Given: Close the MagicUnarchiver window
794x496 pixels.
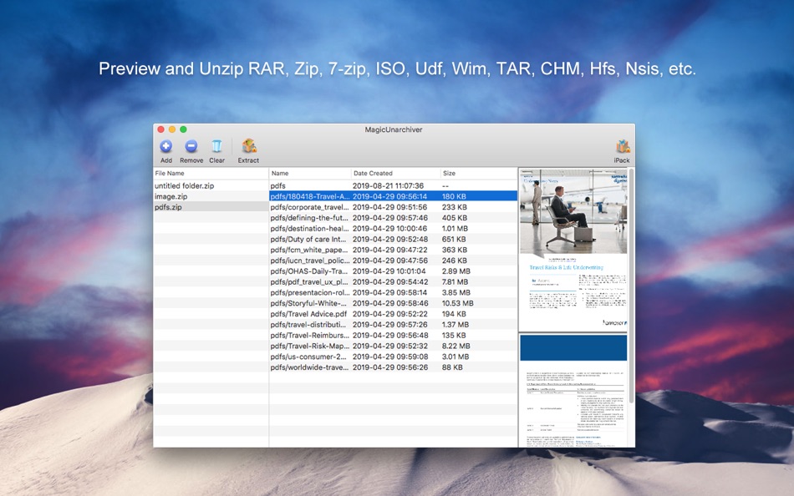Looking at the screenshot, I should coord(161,129).
